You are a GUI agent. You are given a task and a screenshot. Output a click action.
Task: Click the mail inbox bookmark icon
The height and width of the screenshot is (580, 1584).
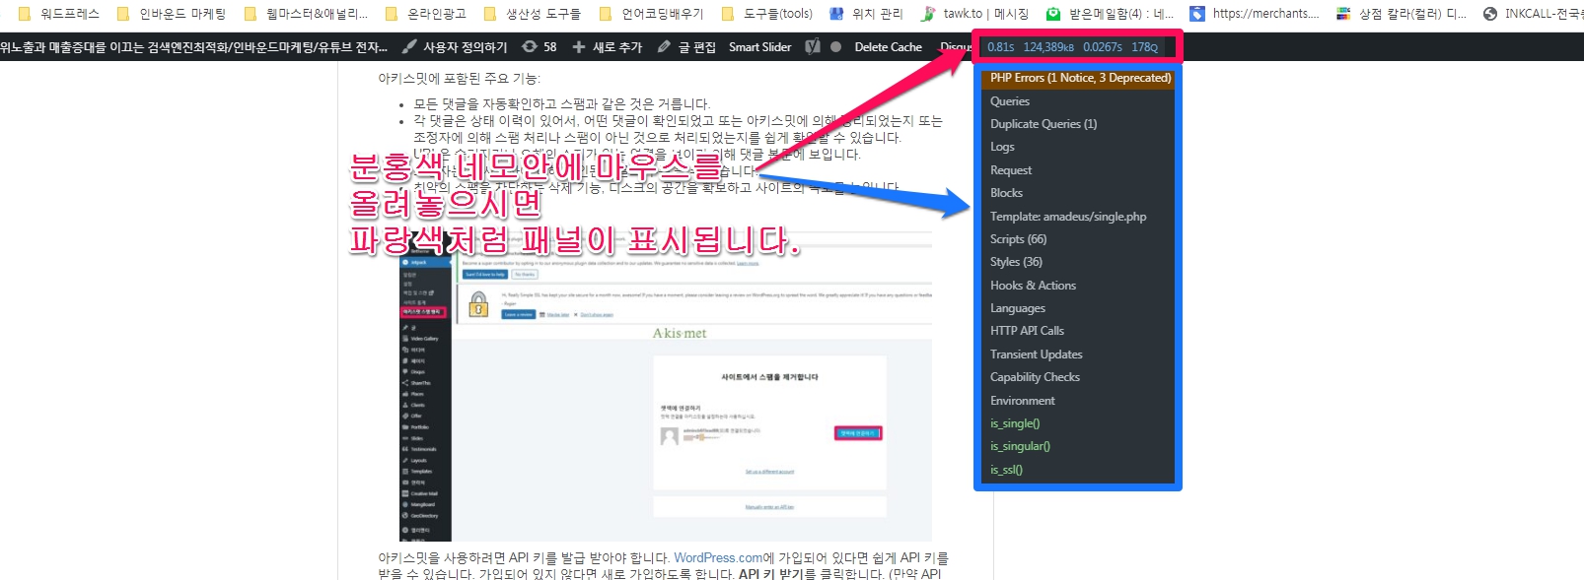1053,14
